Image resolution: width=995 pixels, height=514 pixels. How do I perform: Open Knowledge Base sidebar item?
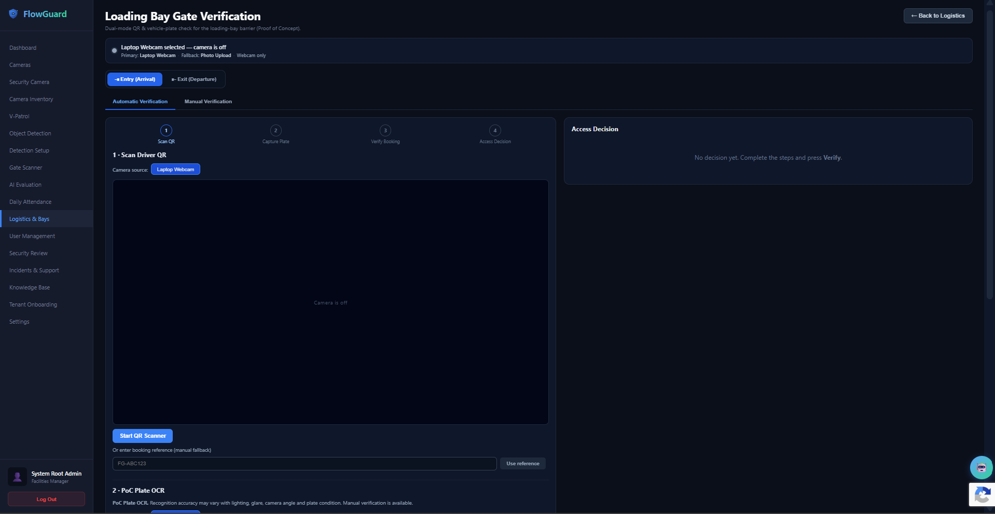47,287
